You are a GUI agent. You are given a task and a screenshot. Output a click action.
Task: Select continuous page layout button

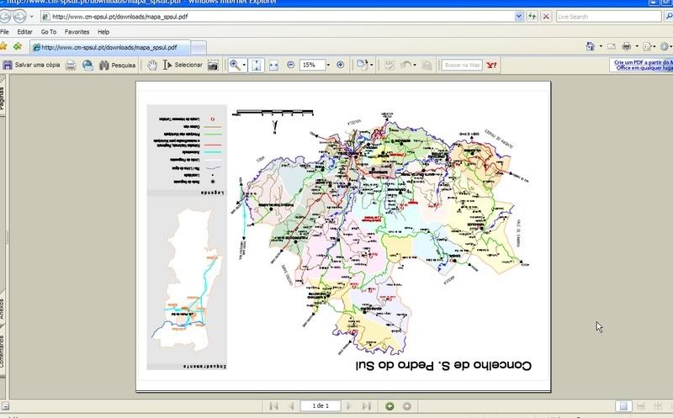[641, 406]
